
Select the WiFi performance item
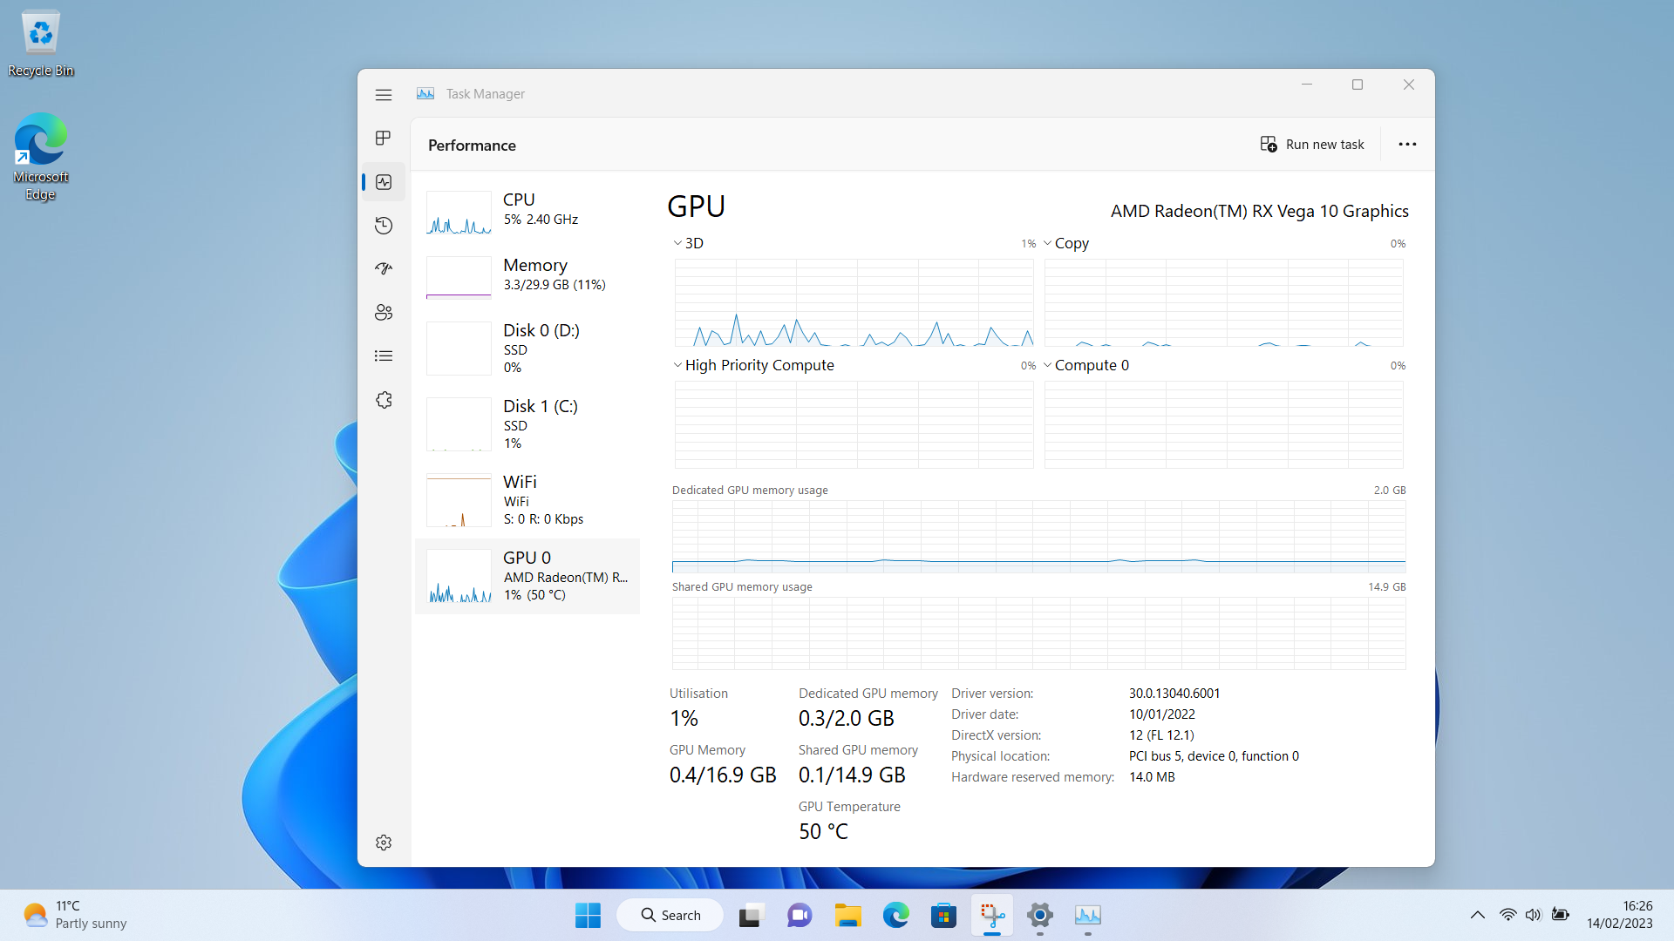point(527,499)
